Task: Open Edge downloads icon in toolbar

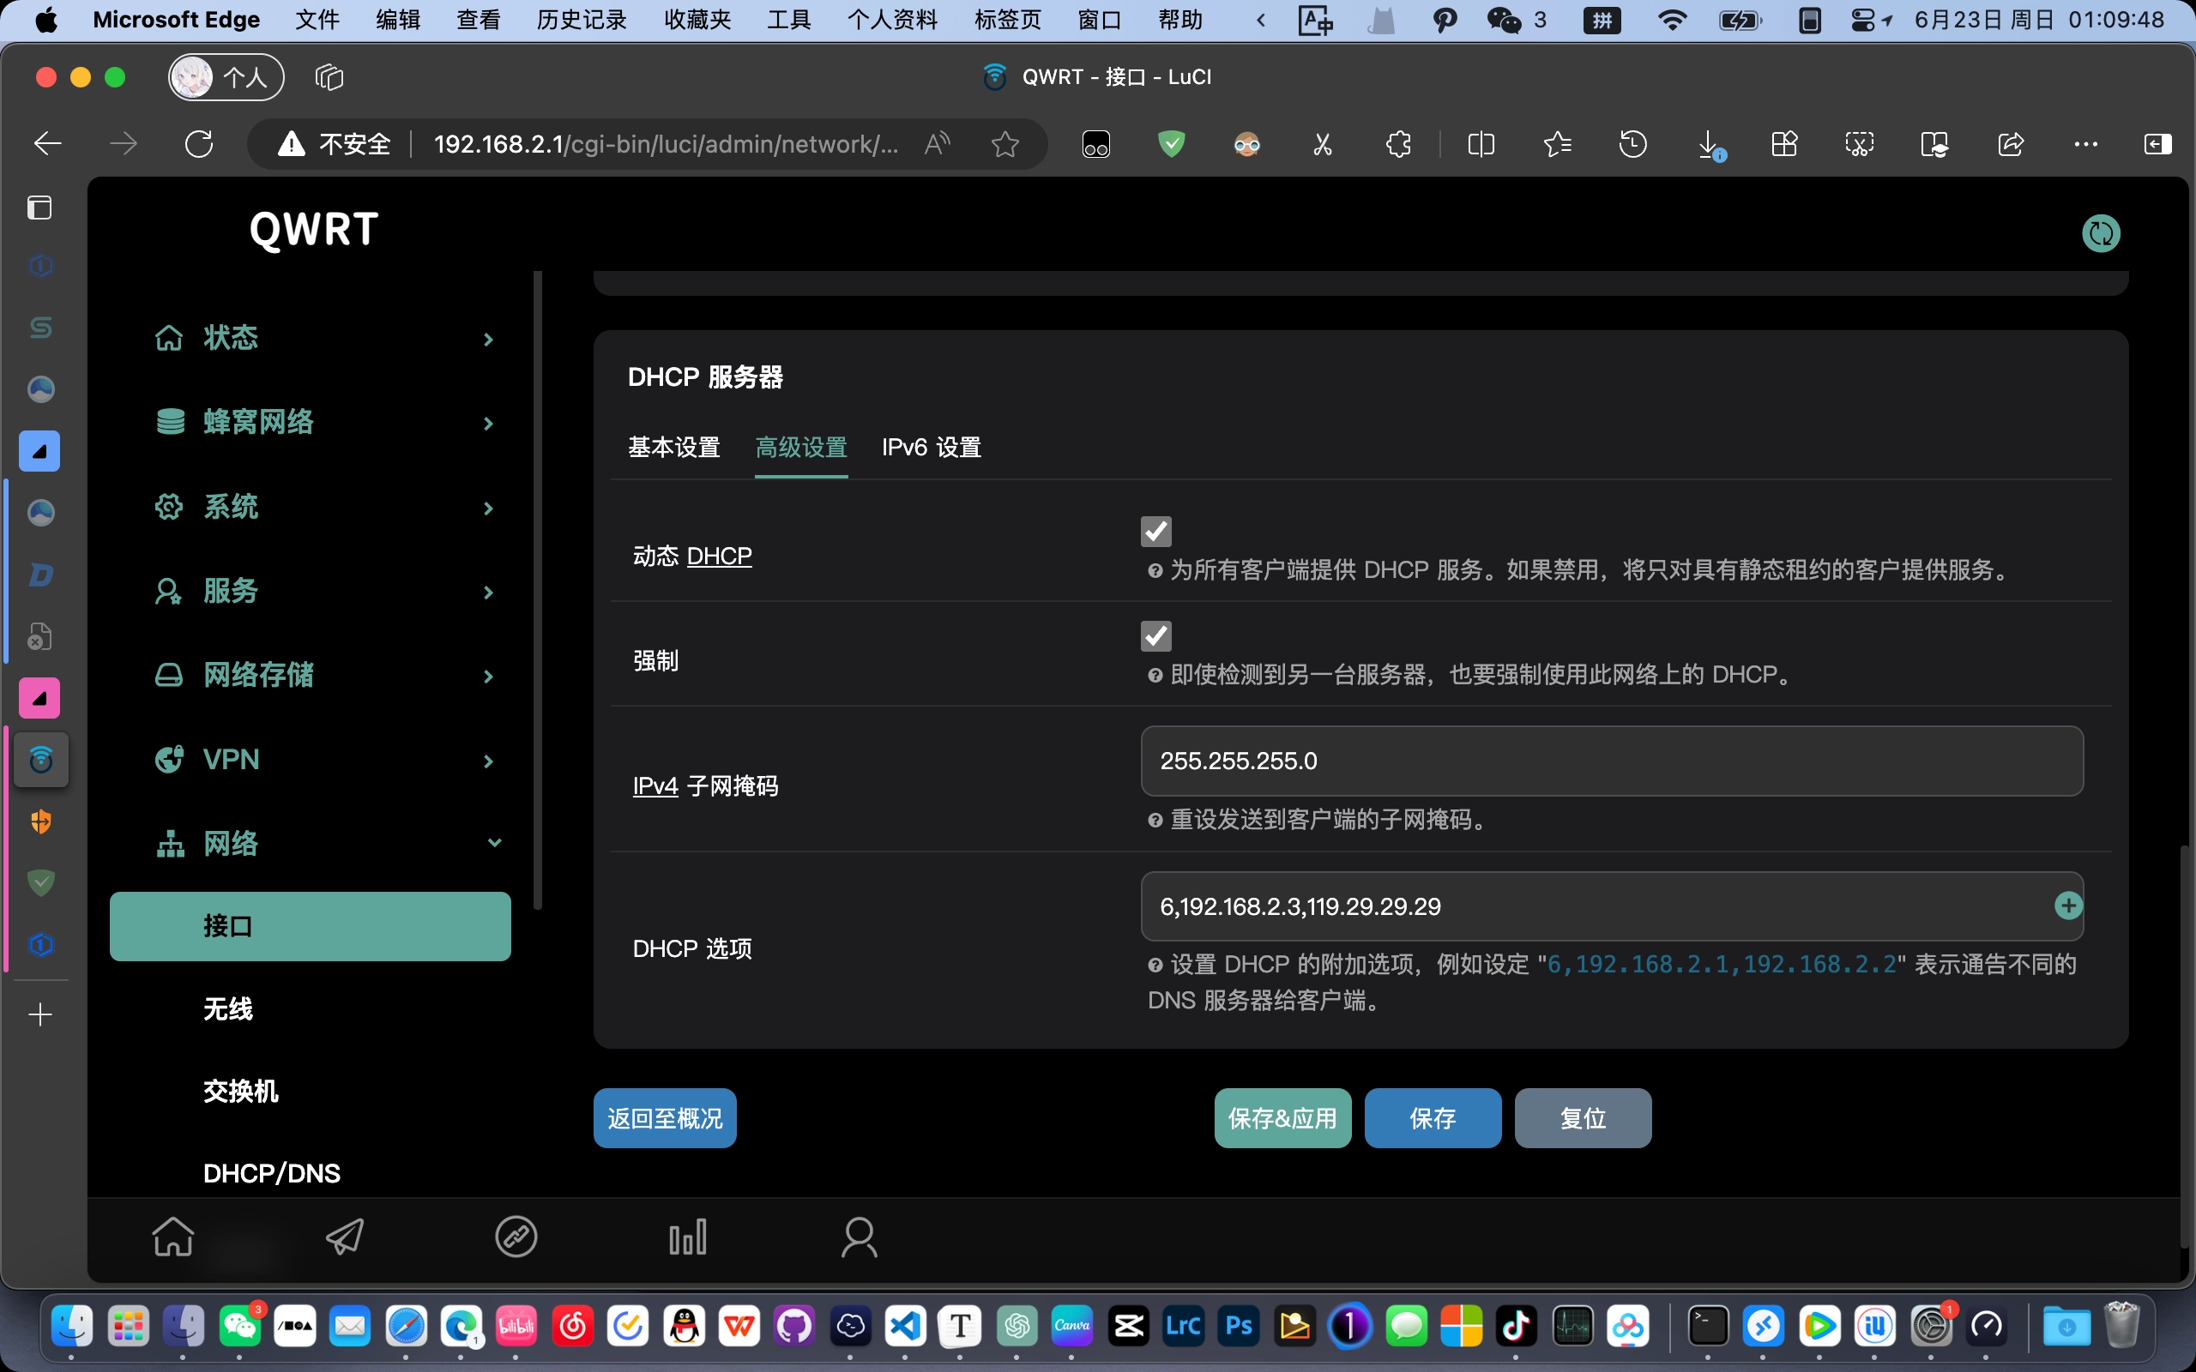Action: (x=1709, y=143)
